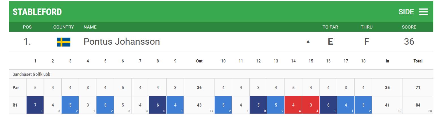Sort by the POS column header
Image resolution: width=441 pixels, height=117 pixels.
pos(27,27)
